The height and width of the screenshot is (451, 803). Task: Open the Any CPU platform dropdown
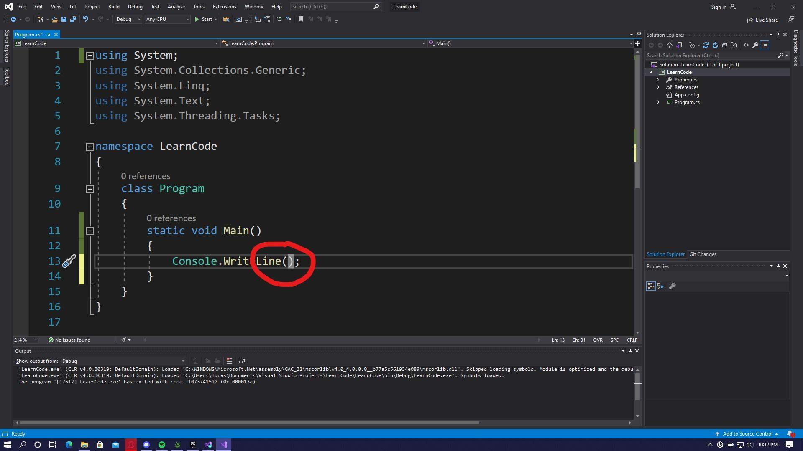click(167, 19)
